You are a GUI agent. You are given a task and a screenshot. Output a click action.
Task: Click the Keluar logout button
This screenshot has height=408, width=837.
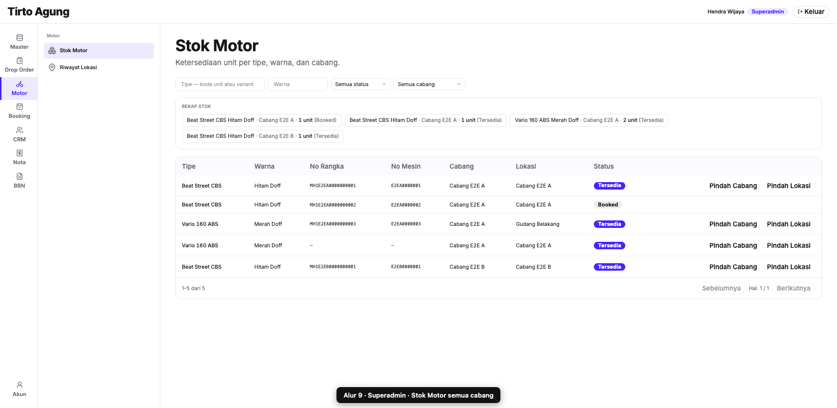[x=811, y=12]
